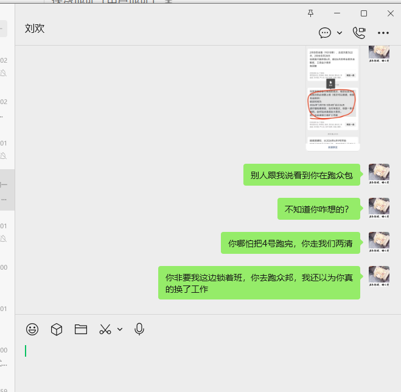401x392 pixels.
Task: Click the contact name 刘欢 in header
Action: pyautogui.click(x=35, y=29)
